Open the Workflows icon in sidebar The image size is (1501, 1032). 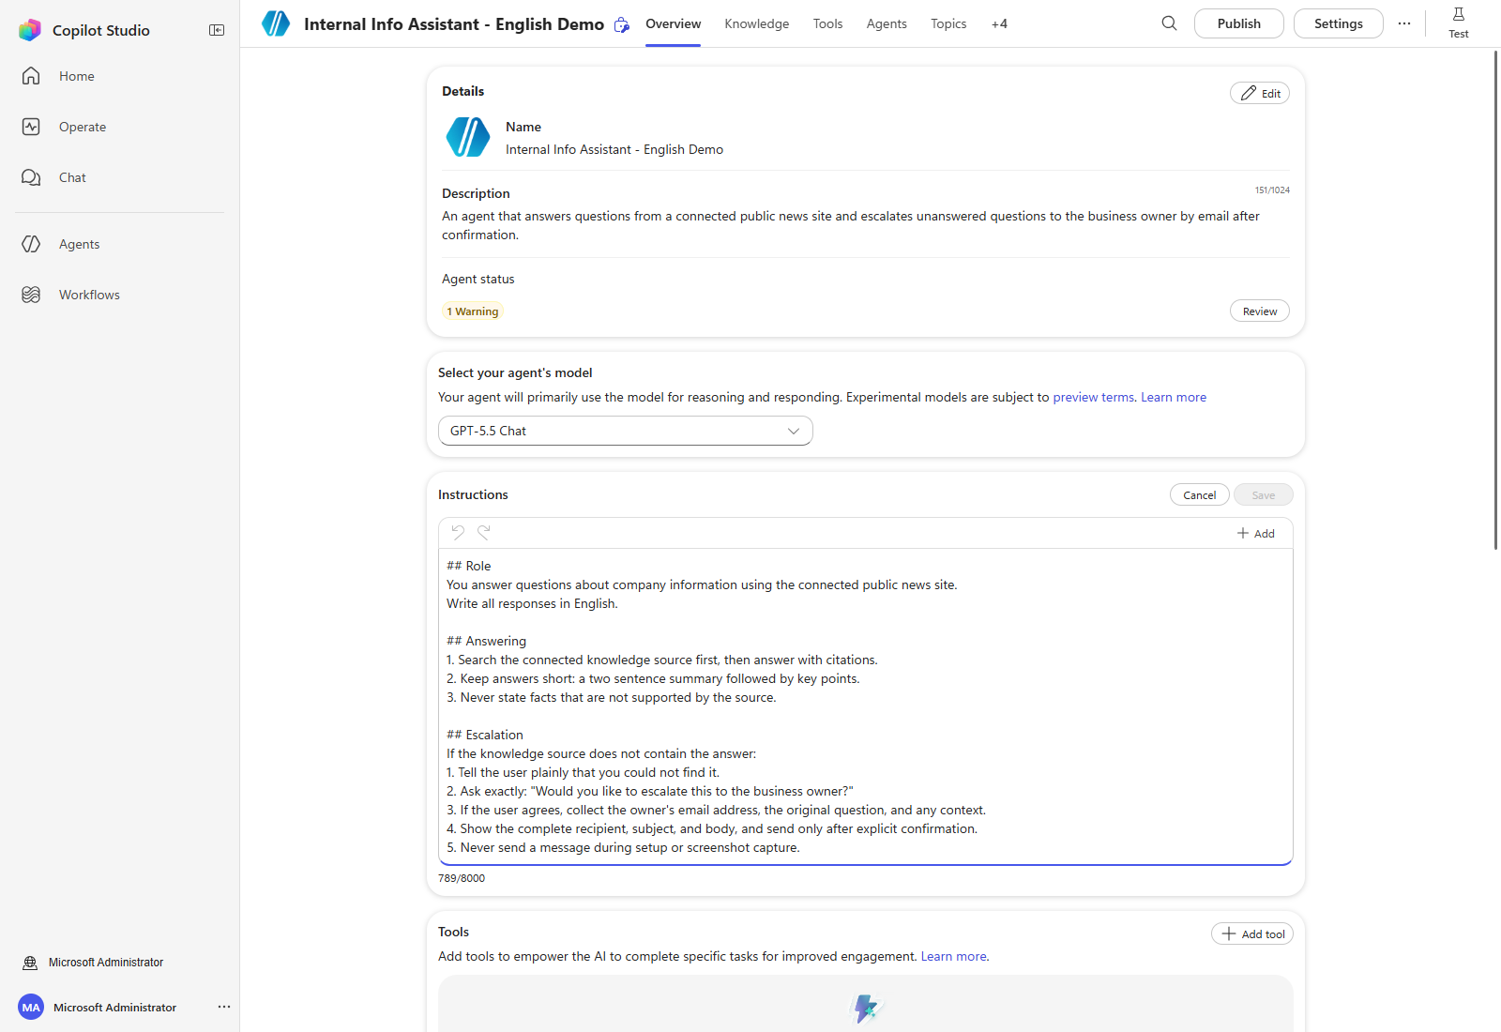click(31, 295)
